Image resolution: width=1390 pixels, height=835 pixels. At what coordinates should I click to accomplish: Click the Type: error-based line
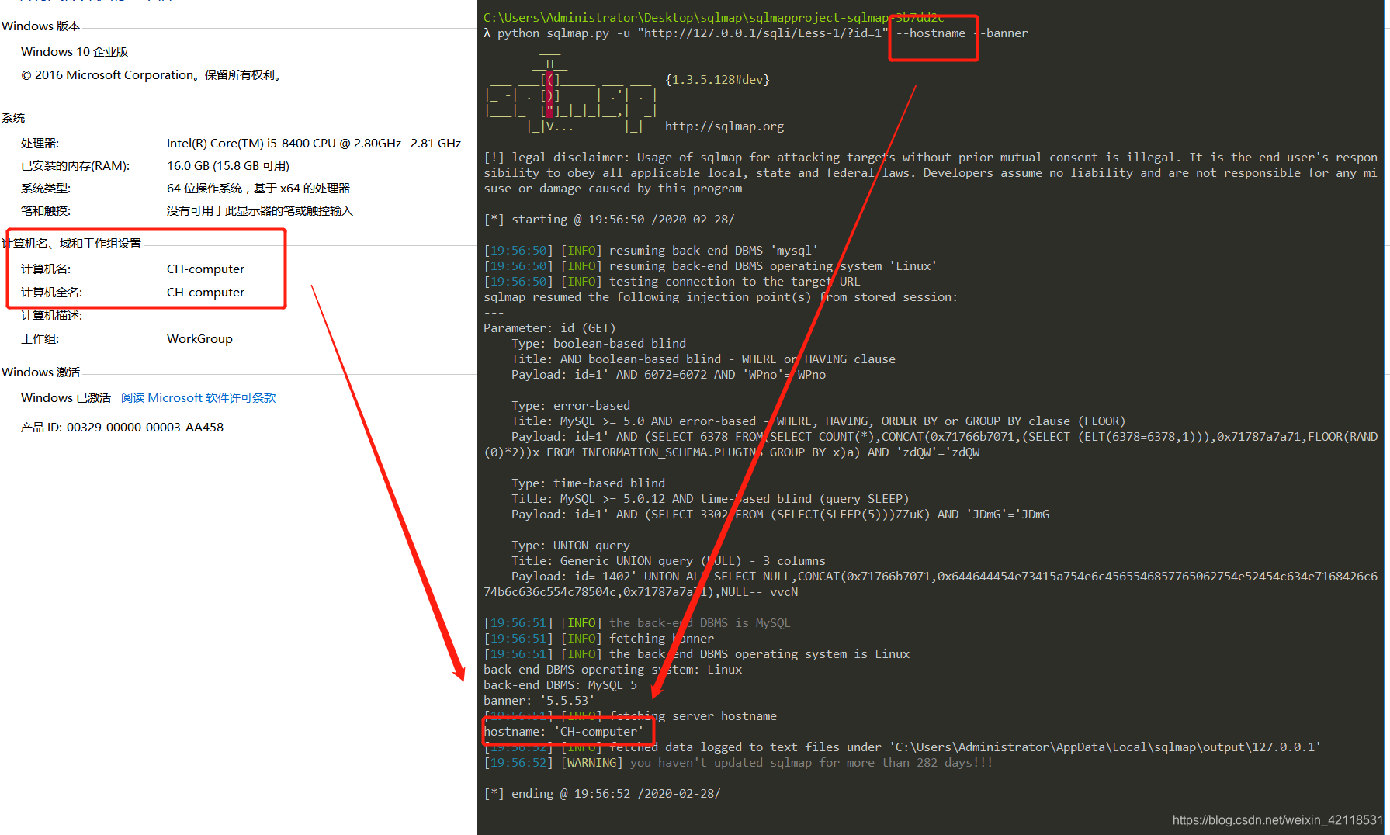[x=570, y=405]
